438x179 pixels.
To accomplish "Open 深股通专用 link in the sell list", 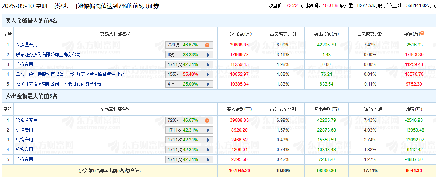I will (26, 120).
